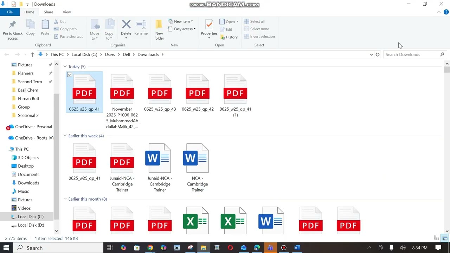450x253 pixels.
Task: Click the Cut command
Action: (60, 21)
